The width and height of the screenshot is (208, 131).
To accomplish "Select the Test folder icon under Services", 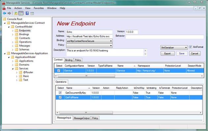I will click(20, 80).
